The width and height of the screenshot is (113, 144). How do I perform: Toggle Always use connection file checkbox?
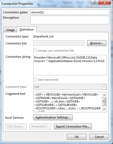click(x=35, y=51)
